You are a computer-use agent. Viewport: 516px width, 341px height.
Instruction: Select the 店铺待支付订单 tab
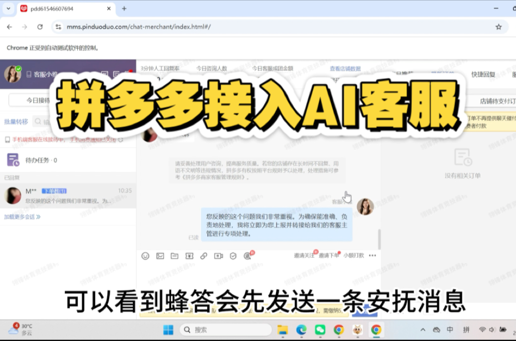coord(497,101)
